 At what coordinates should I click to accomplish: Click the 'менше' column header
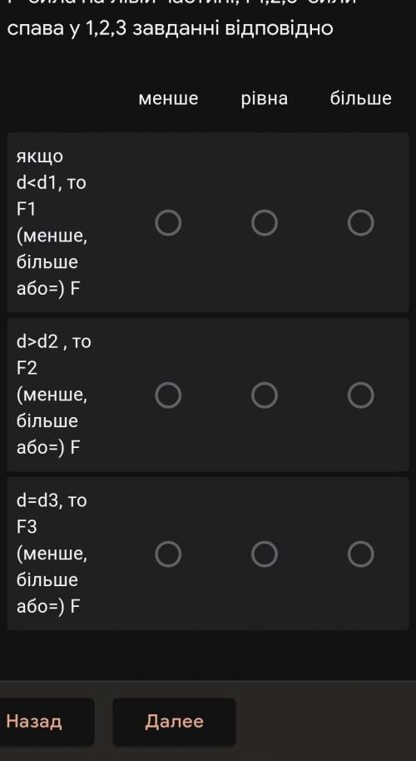[x=168, y=98]
